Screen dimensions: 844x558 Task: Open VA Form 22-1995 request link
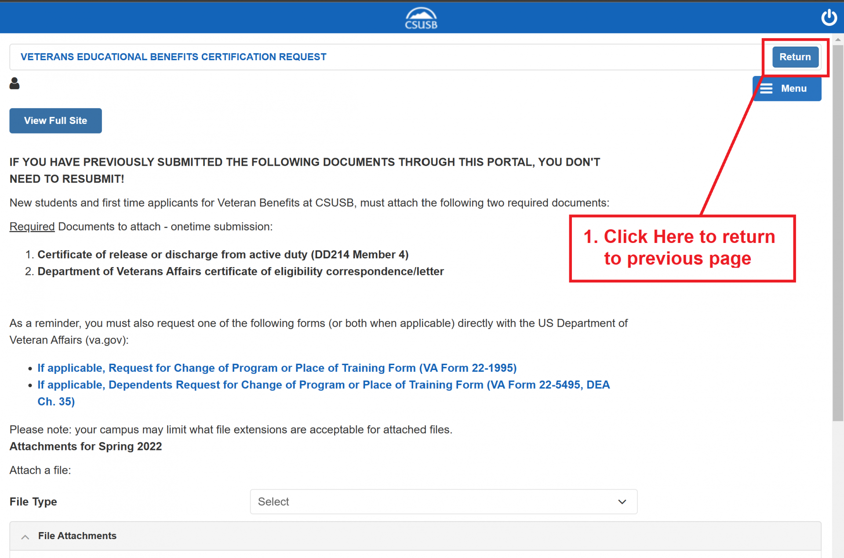click(276, 368)
